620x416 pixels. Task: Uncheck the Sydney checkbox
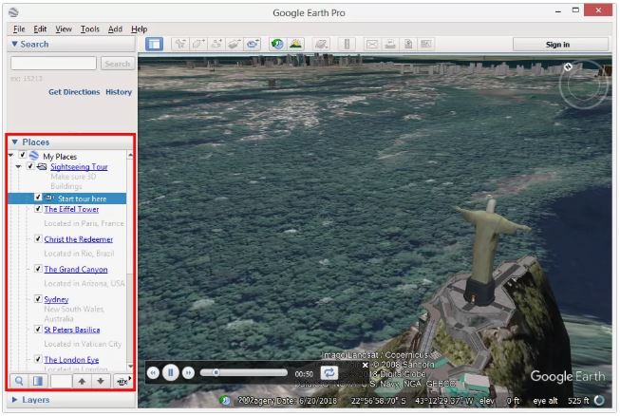click(38, 298)
